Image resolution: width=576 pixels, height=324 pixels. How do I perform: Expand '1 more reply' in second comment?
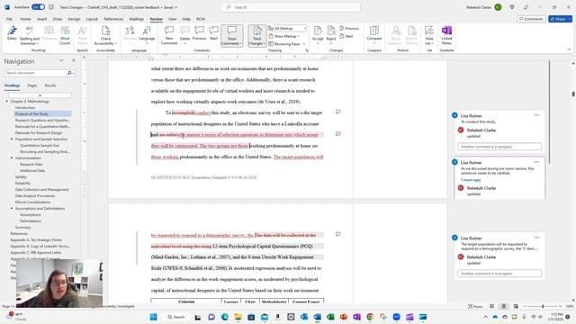(471, 180)
